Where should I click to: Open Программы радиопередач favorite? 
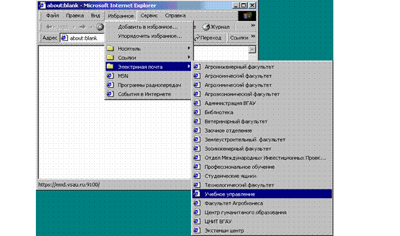[x=149, y=85]
